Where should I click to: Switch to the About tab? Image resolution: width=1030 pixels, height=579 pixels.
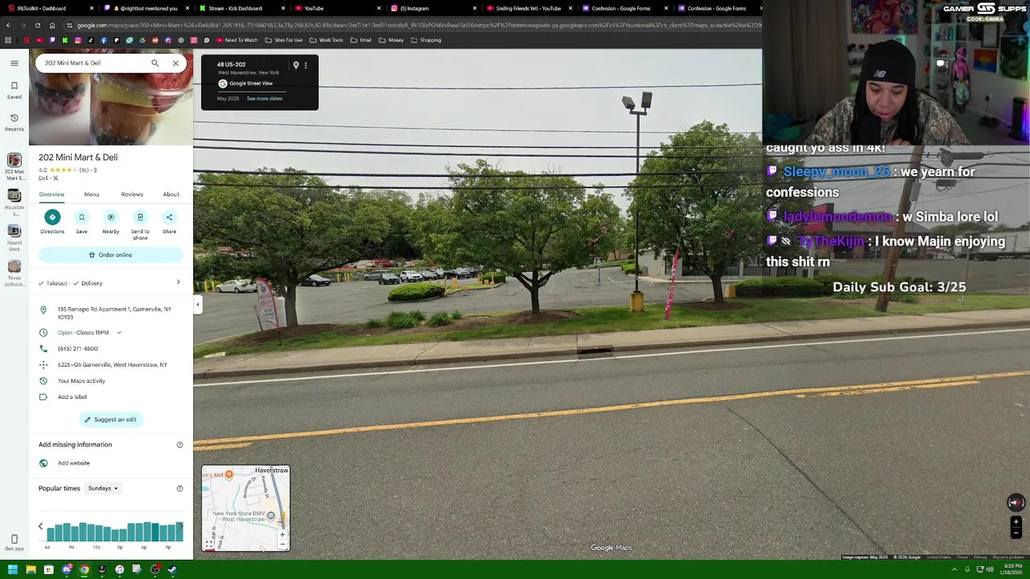[x=171, y=194]
